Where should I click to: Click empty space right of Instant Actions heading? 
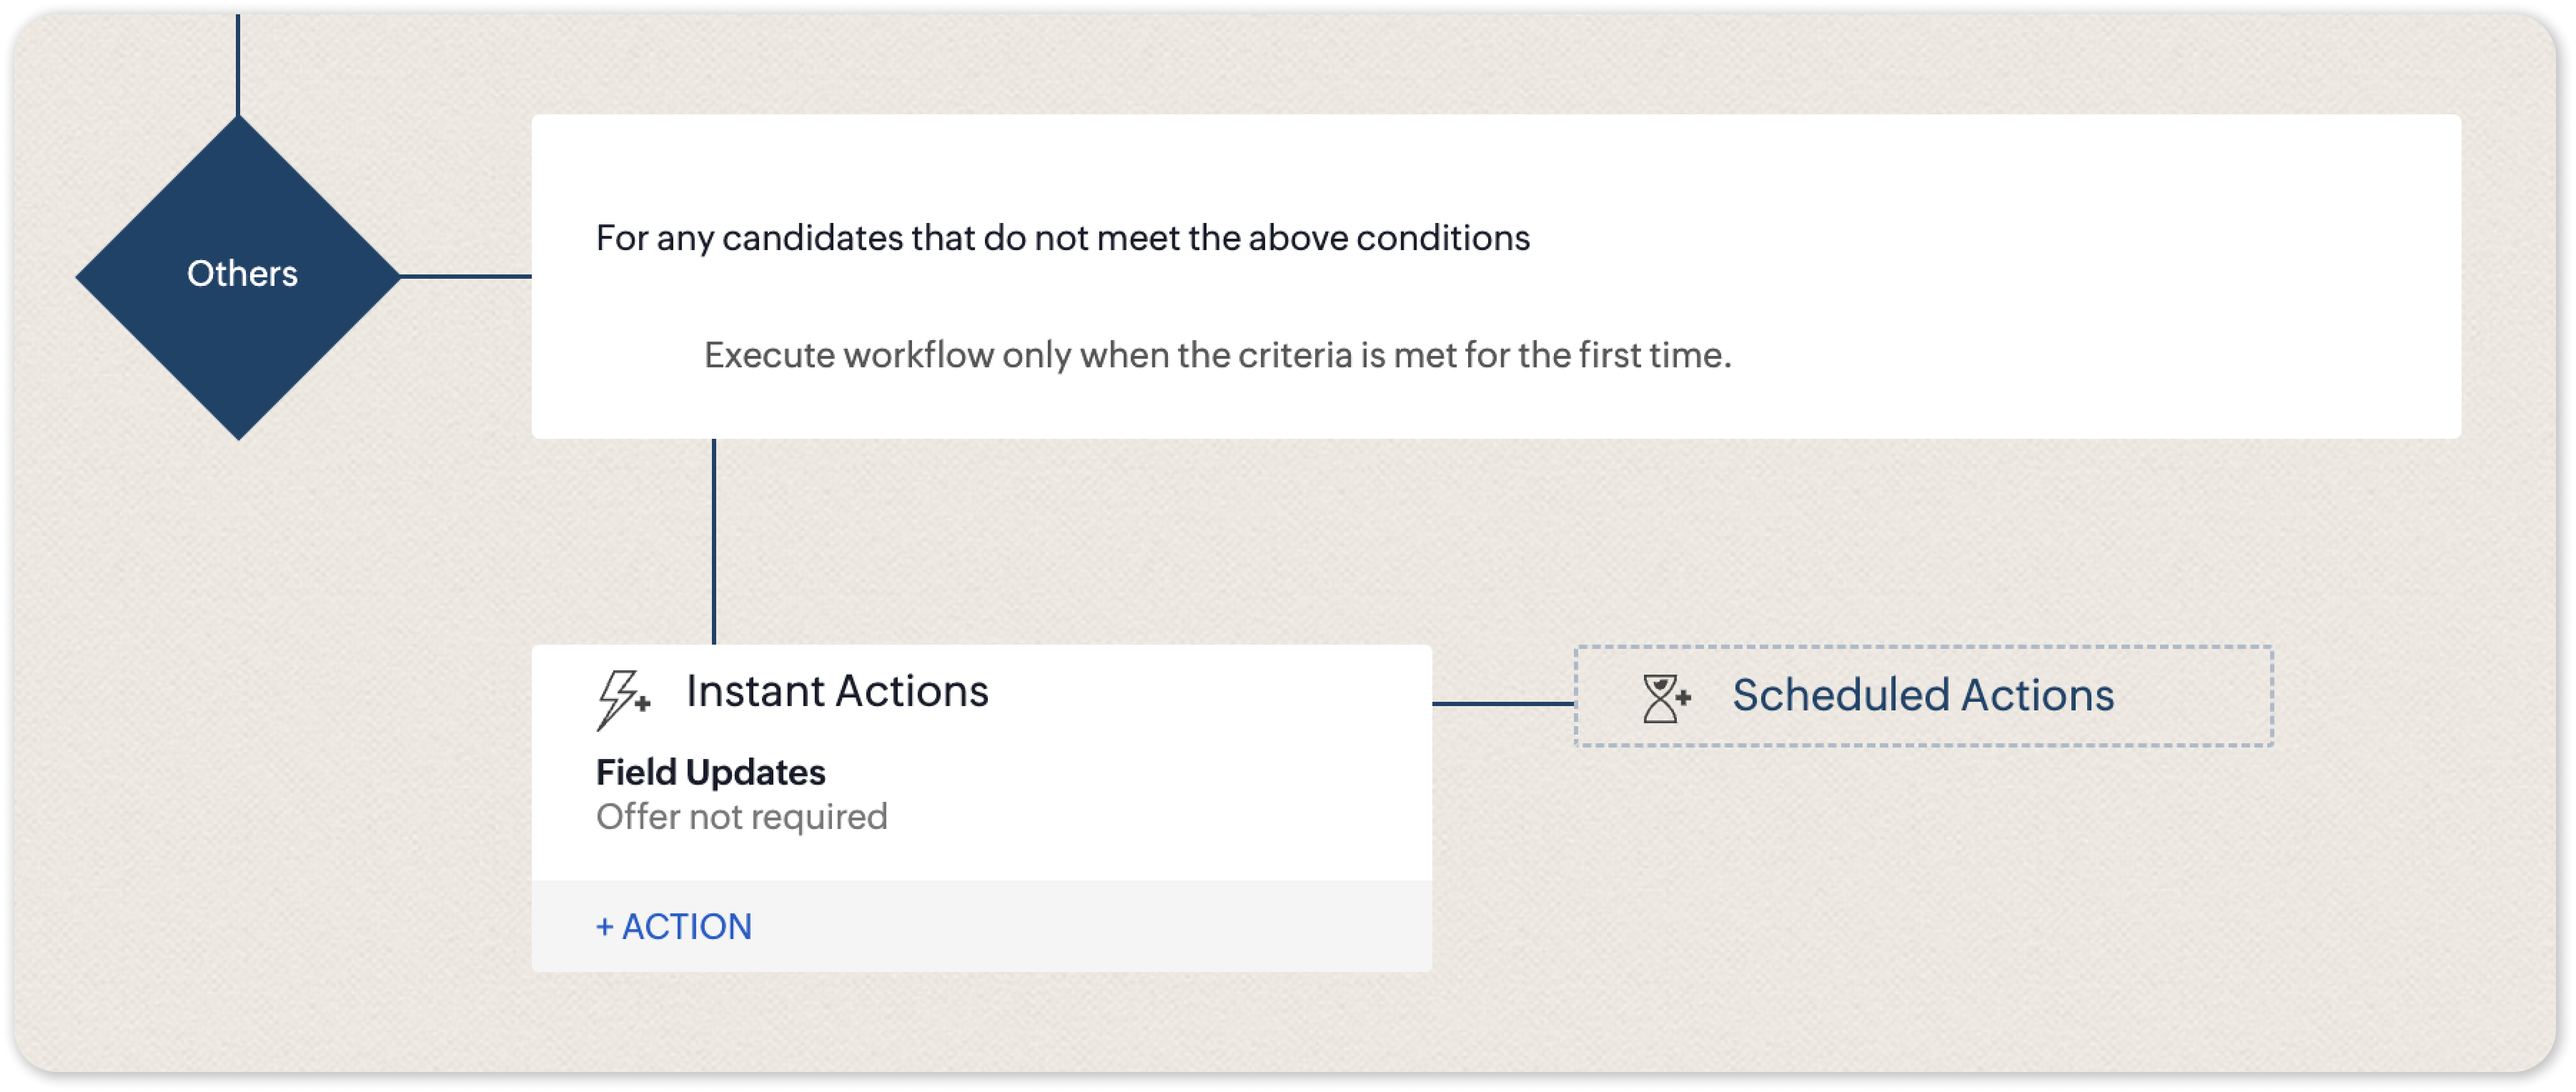[x=1200, y=692]
